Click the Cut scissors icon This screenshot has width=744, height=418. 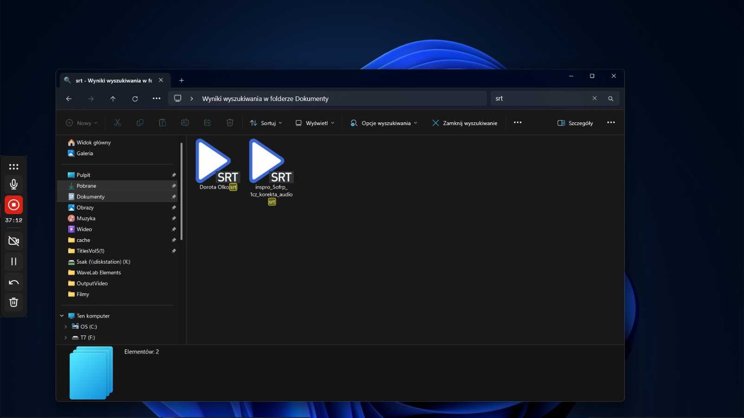click(x=118, y=123)
